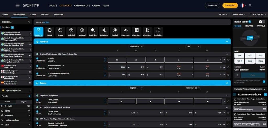Open the Prochain but dropdown
268x128 pixels.
tap(136, 47)
